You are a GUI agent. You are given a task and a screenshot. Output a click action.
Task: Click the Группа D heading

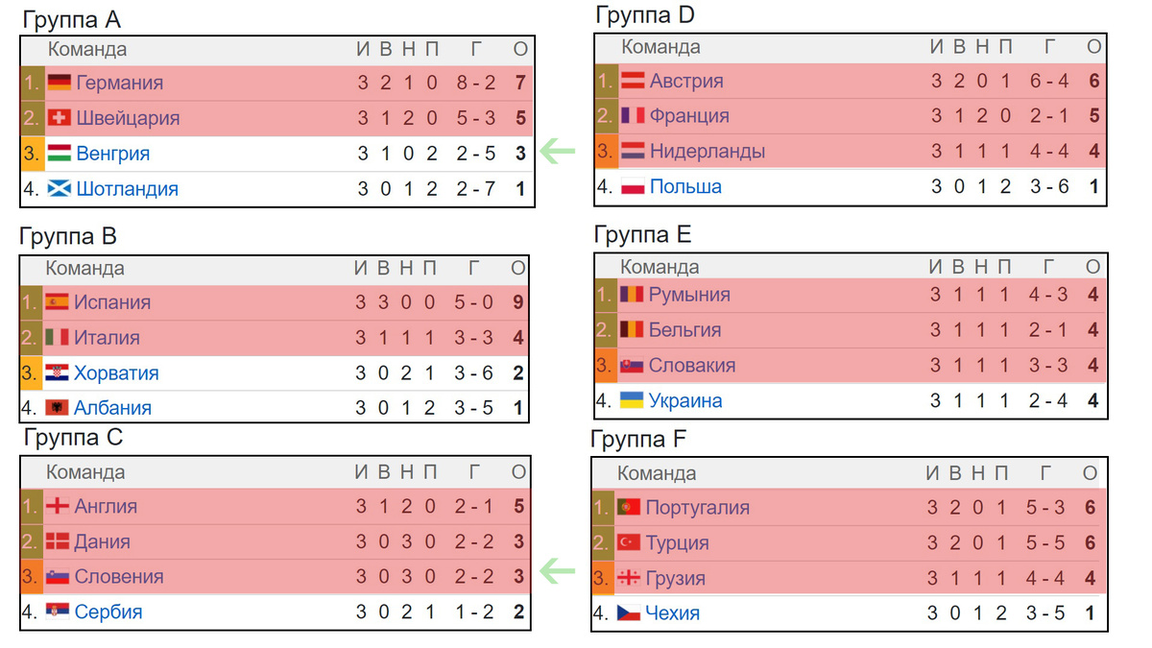point(645,15)
